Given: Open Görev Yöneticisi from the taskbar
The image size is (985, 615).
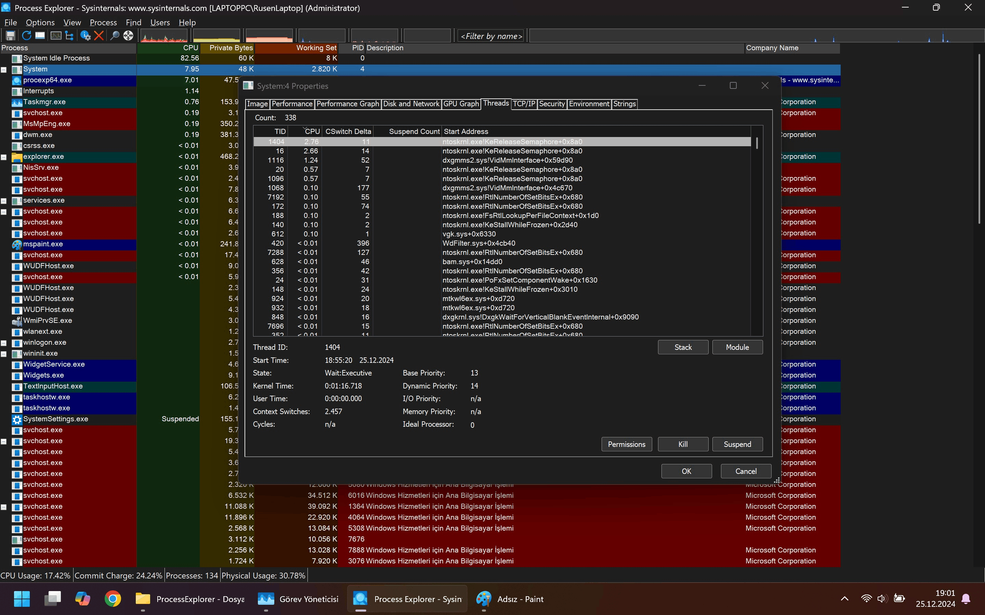Looking at the screenshot, I should pyautogui.click(x=298, y=599).
